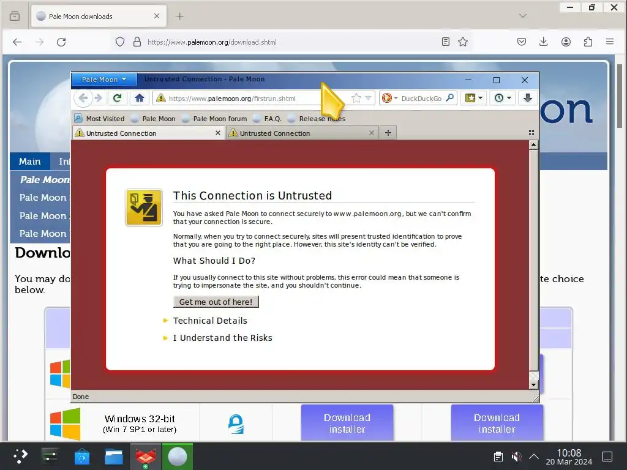Viewport: 627px width, 470px height.
Task: Open the Pale Moon application menu button
Action: (104, 80)
